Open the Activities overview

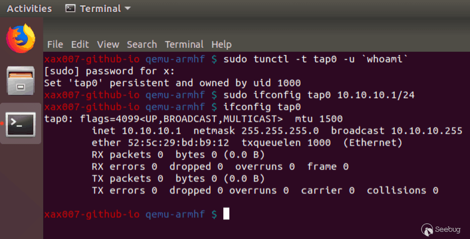tap(29, 9)
